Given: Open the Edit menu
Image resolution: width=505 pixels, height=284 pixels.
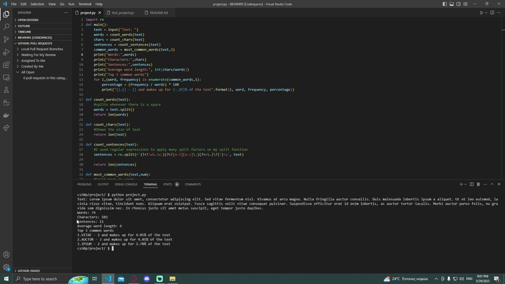Looking at the screenshot, I should 23,4.
